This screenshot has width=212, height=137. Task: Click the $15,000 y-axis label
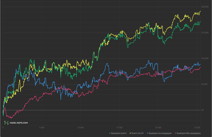204,32
